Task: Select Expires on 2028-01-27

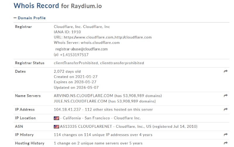Action: coord(75,82)
